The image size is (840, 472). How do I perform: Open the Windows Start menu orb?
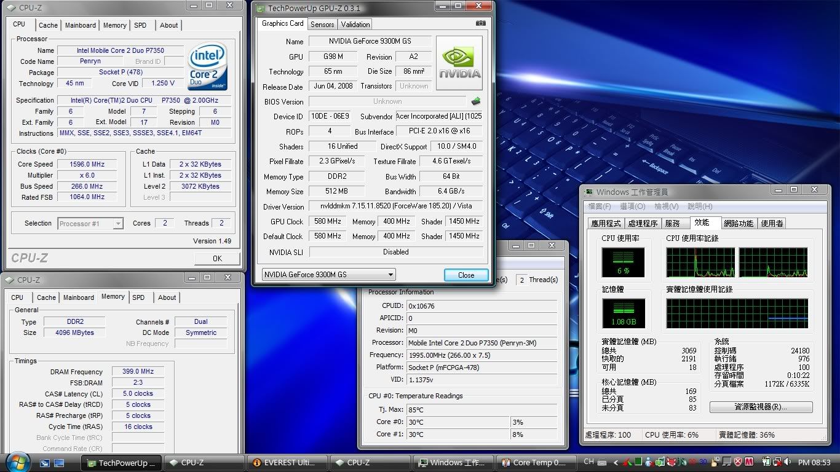(17, 462)
